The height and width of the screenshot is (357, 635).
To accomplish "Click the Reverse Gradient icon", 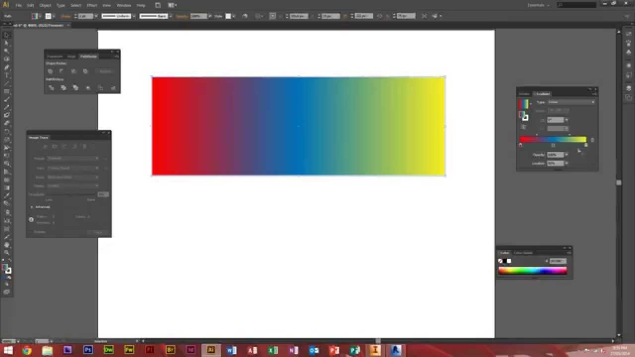I will [523, 127].
